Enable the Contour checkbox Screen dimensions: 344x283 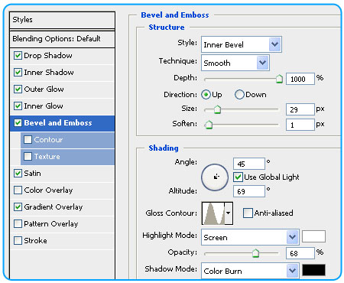coord(28,139)
